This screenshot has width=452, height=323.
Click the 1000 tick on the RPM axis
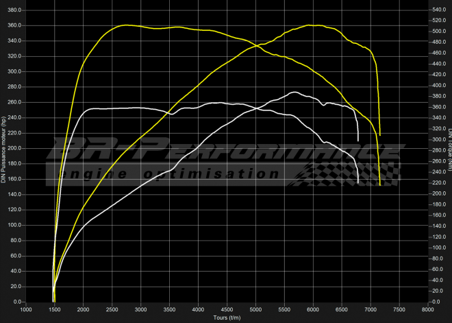point(26,309)
